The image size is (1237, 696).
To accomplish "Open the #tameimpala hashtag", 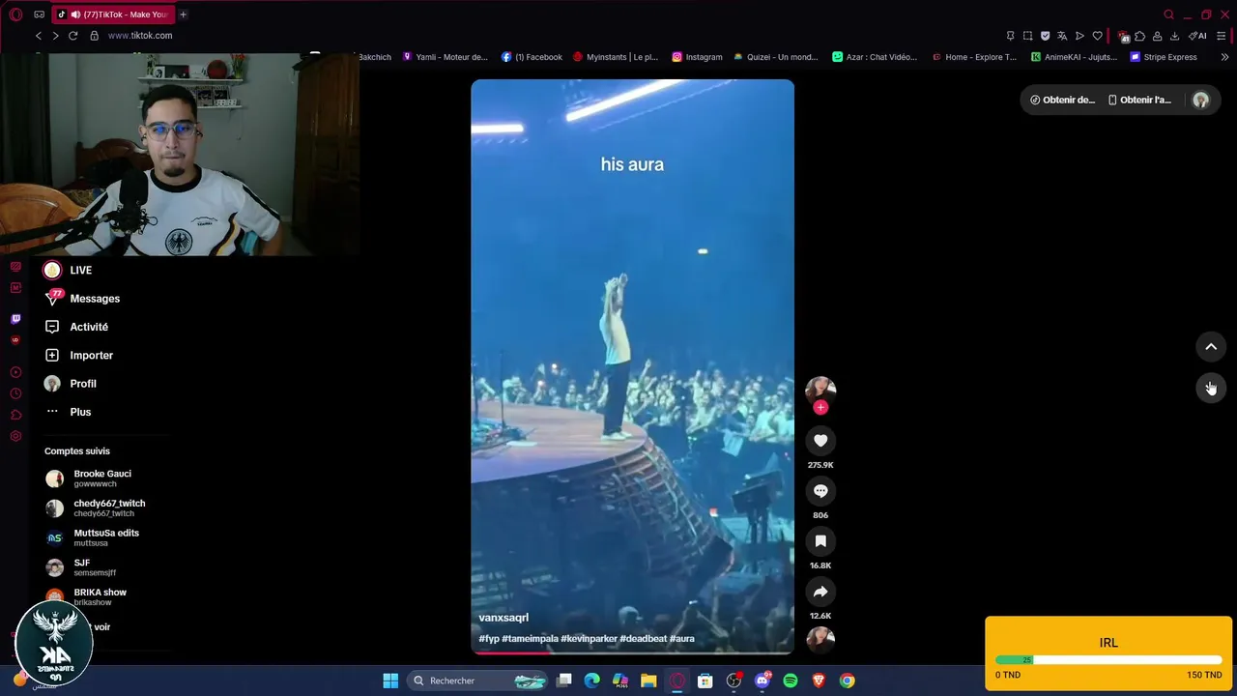I will point(529,639).
